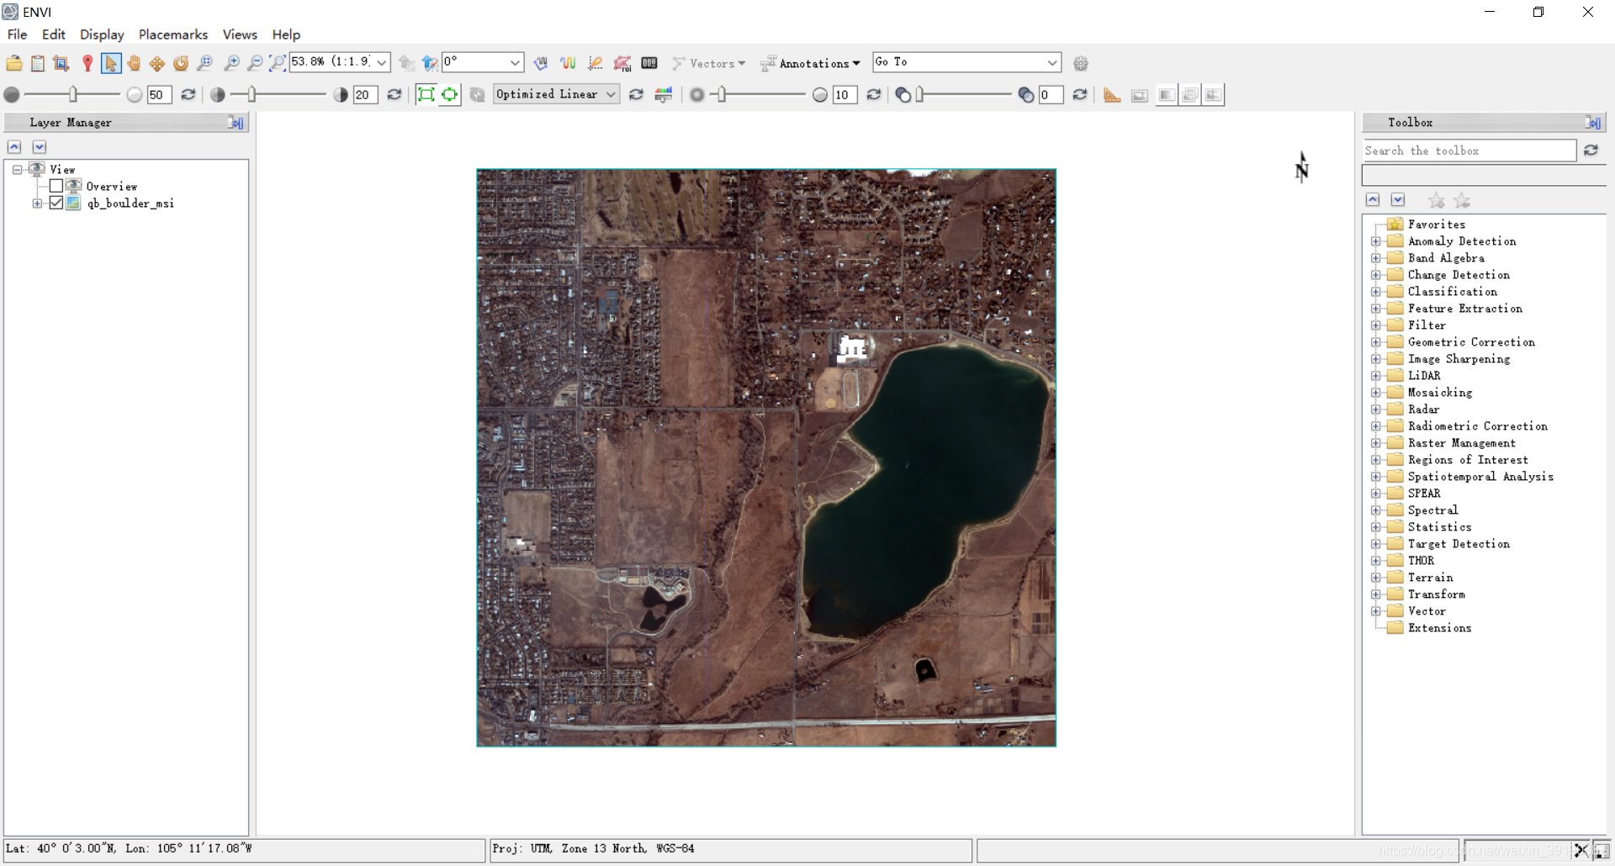Open the Display menu
Screen dimensions: 1615x866
coord(102,34)
